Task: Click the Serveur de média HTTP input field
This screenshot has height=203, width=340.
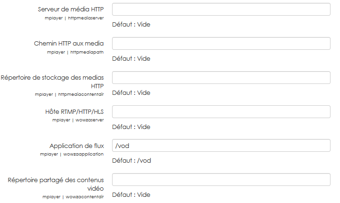Action: (x=221, y=9)
